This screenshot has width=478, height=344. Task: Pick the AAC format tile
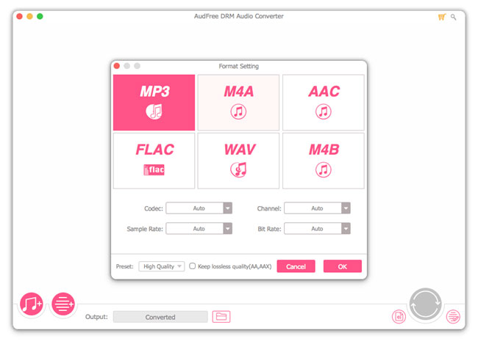(324, 103)
